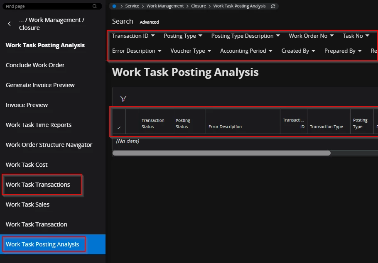Expand the Voucher Type dropdown
This screenshot has width=378, height=263.
tap(191, 51)
